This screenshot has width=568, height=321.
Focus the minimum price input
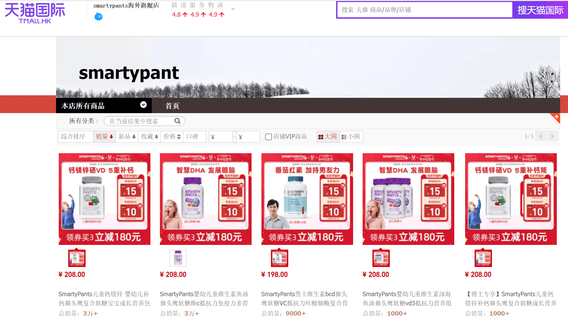pyautogui.click(x=220, y=137)
